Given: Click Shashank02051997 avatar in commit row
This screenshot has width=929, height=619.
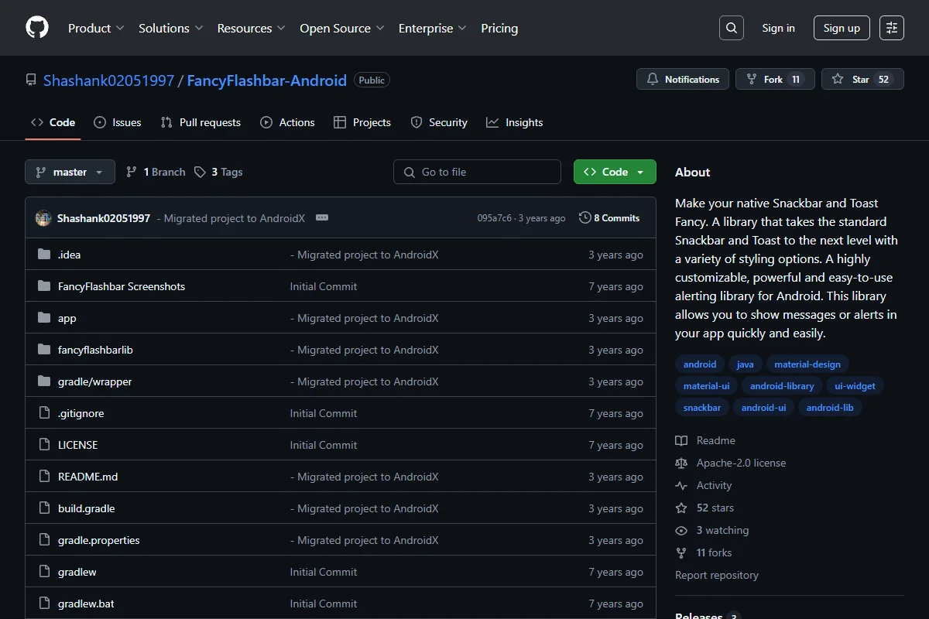Looking at the screenshot, I should (43, 218).
